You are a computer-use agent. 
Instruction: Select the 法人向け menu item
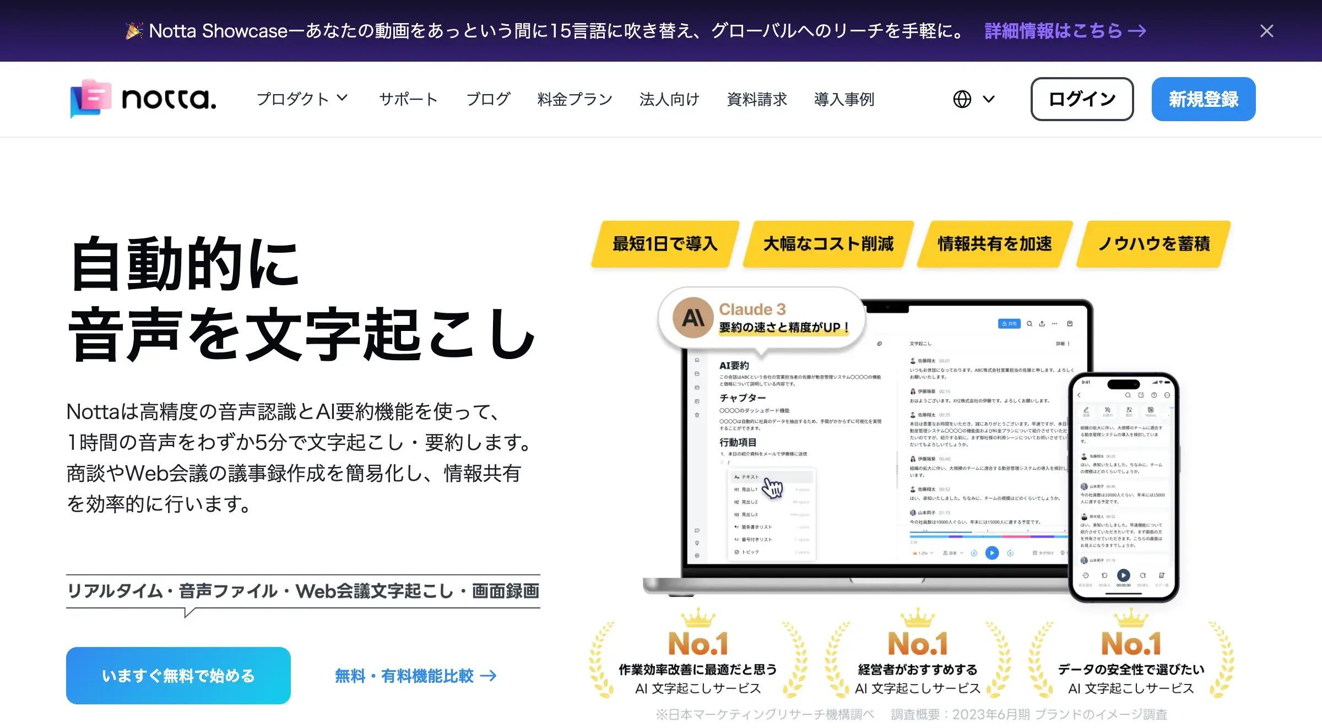(669, 99)
